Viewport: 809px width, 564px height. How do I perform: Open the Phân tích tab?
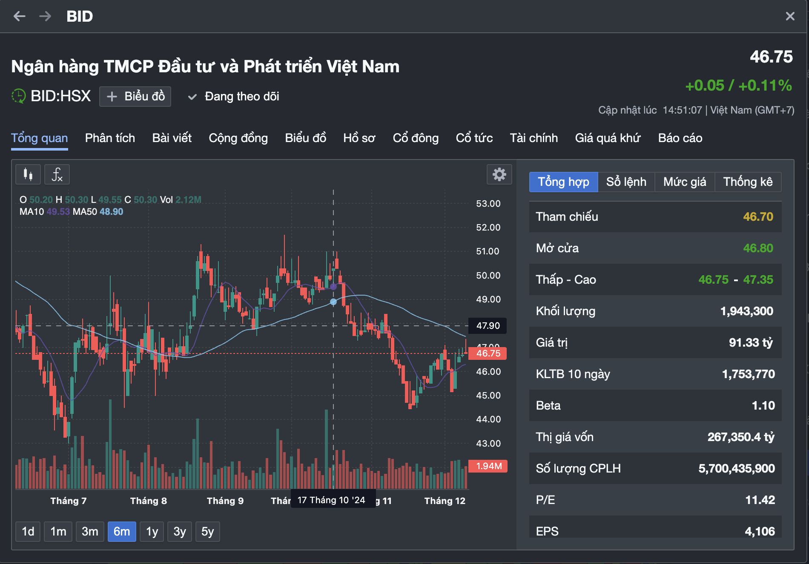(110, 138)
